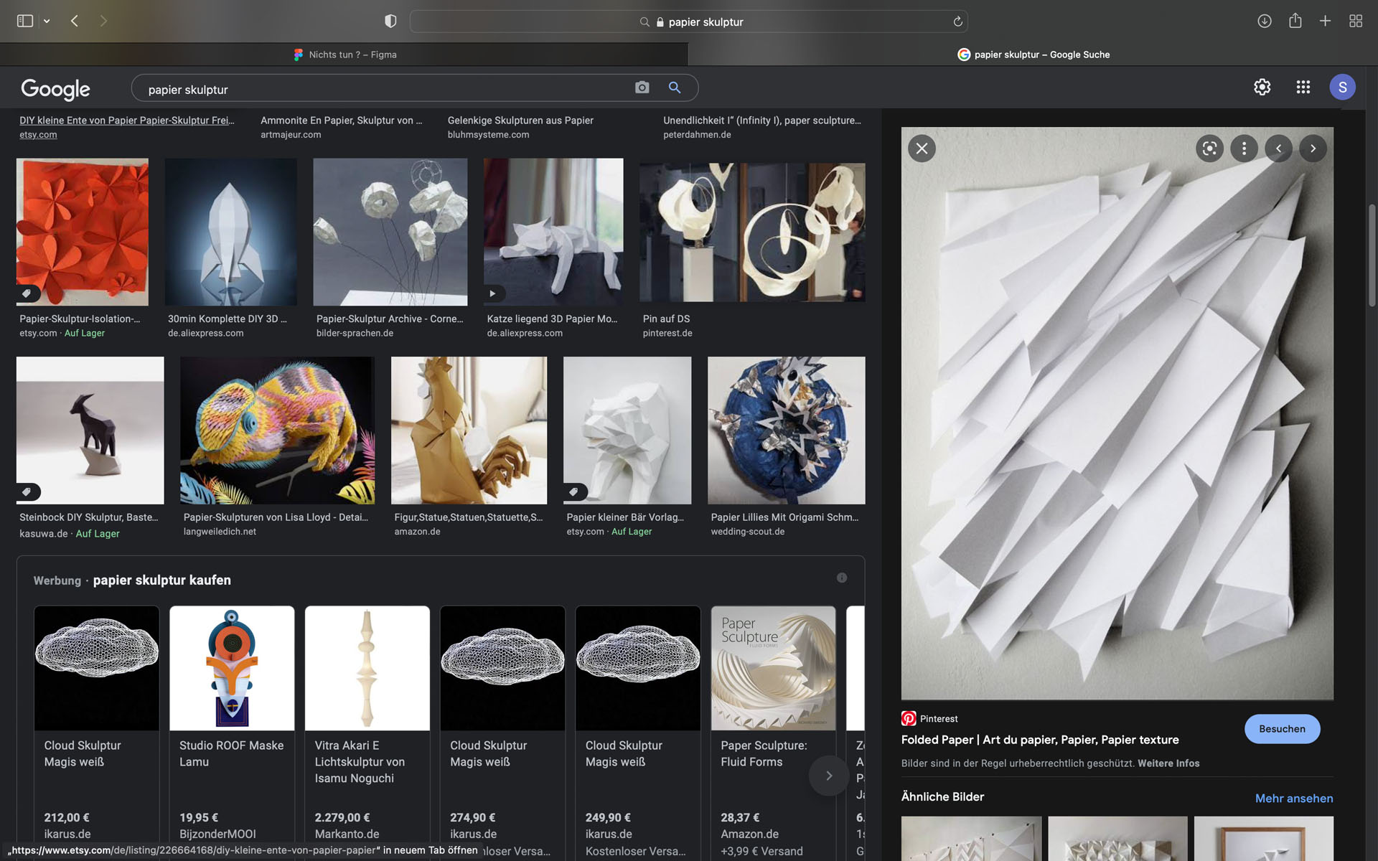Open 'DIY kleine Ente von Papier' link

point(127,121)
